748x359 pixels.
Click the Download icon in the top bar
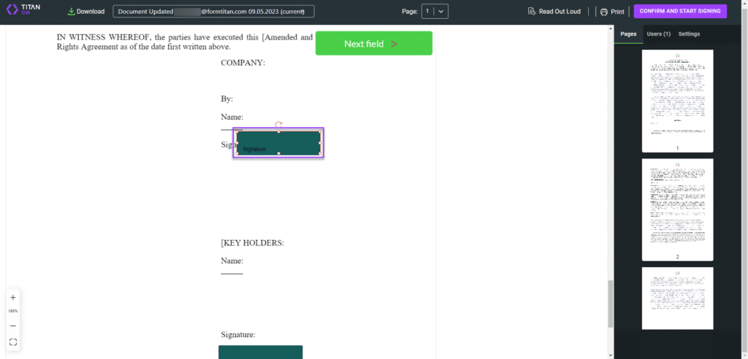click(x=71, y=12)
